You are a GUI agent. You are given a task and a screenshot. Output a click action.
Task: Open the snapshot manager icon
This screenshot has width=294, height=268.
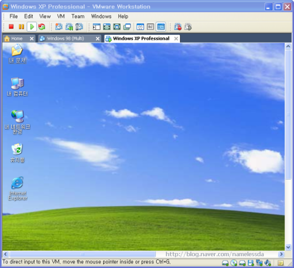[79, 27]
